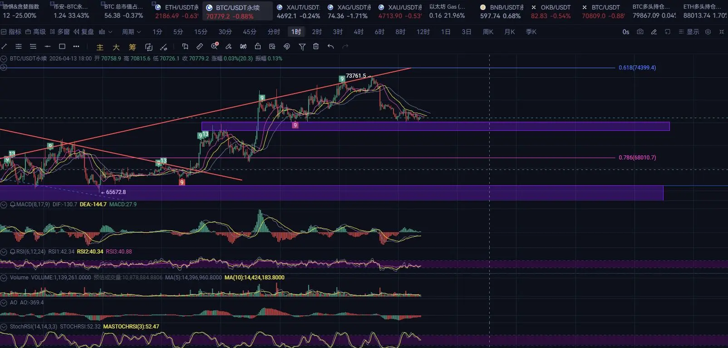Switch to the XAUT/USDT tab
The image size is (728, 348).
[299, 11]
